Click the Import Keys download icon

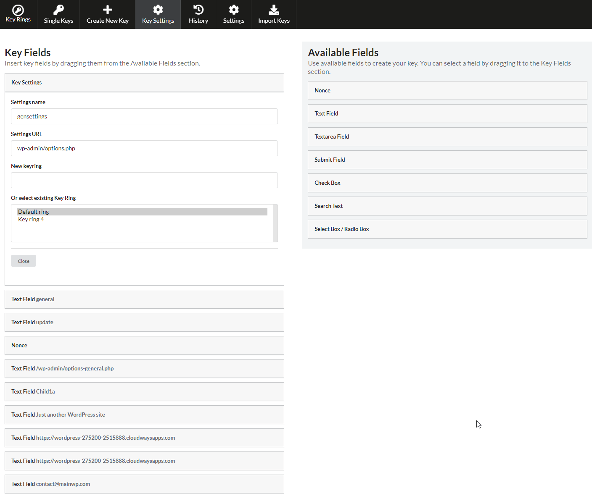coord(274,10)
